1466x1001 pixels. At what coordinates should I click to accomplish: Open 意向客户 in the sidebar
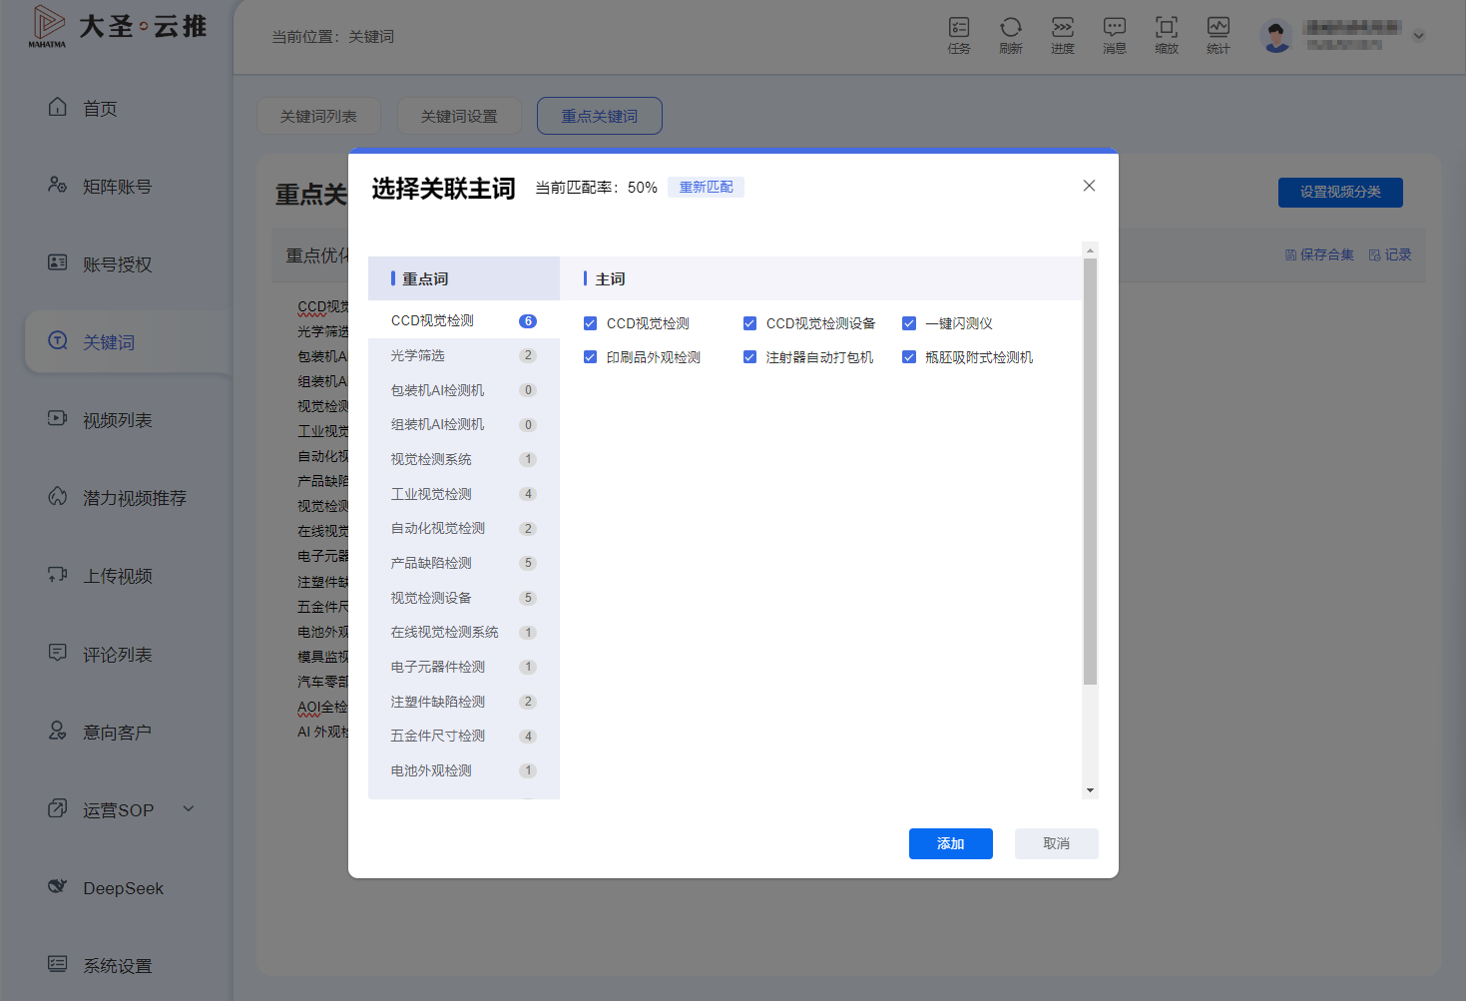click(117, 733)
